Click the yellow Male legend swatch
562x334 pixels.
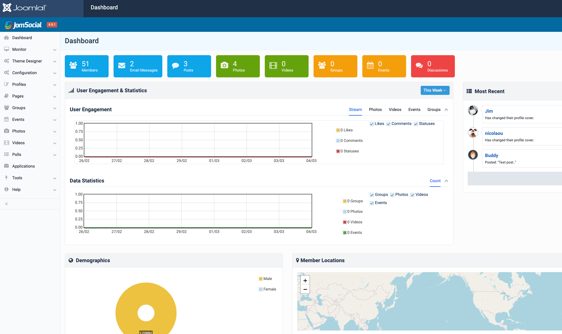[260, 279]
